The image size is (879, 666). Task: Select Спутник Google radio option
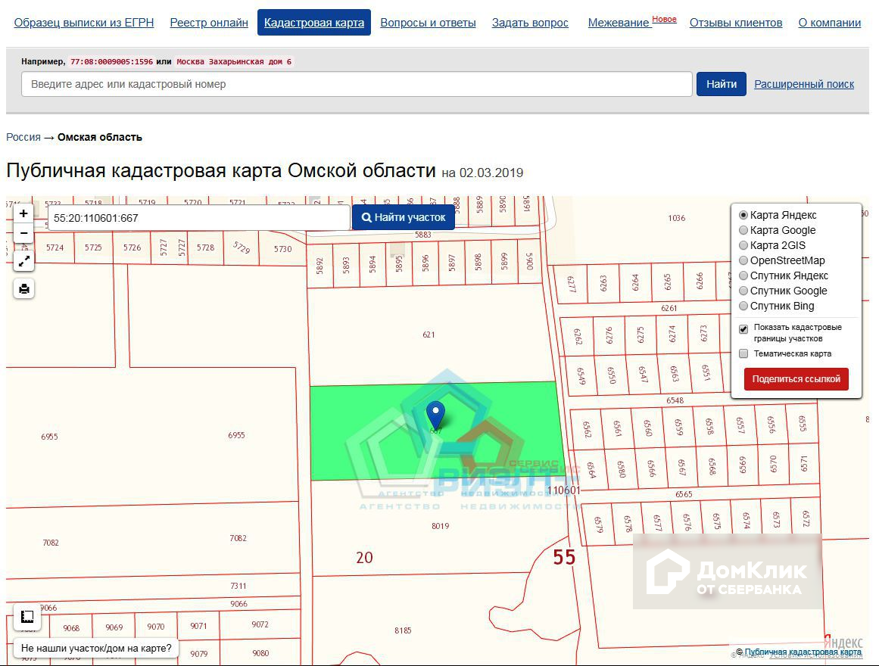coord(743,291)
